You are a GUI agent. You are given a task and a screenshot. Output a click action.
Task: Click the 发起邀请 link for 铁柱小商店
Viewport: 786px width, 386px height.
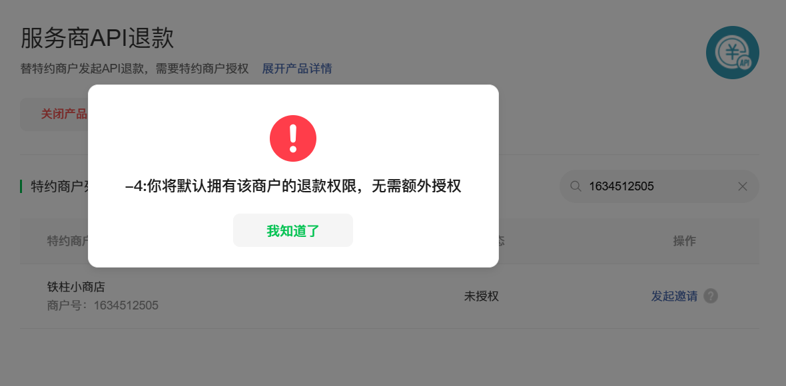click(673, 296)
